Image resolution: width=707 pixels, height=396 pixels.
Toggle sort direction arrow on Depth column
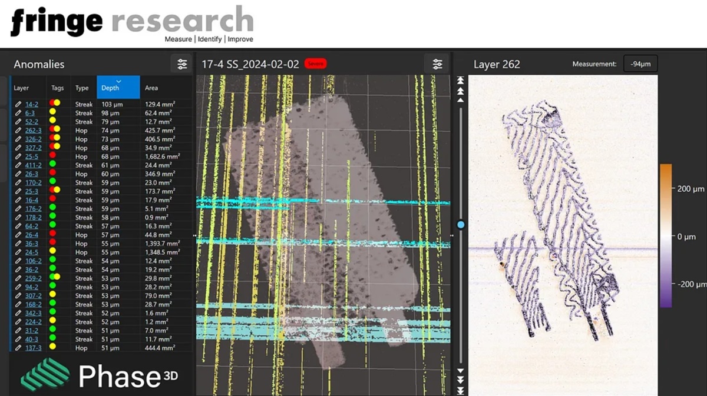(x=118, y=81)
